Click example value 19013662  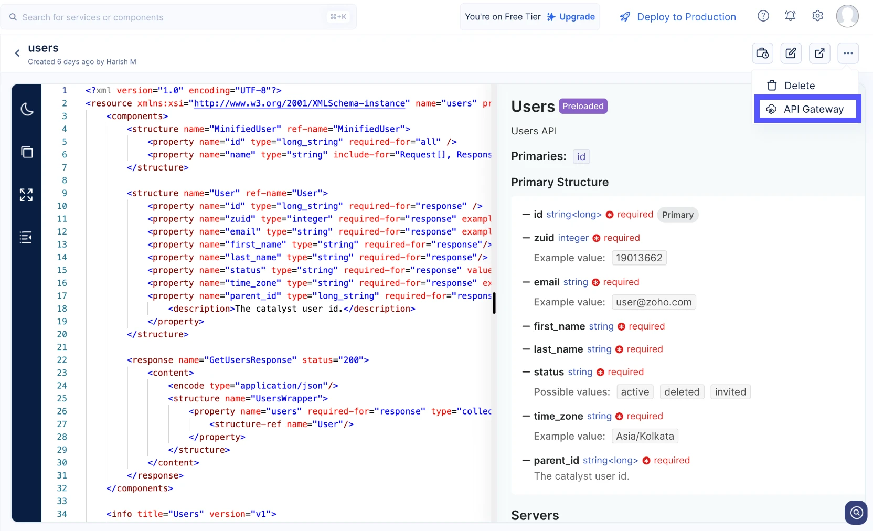coord(639,258)
